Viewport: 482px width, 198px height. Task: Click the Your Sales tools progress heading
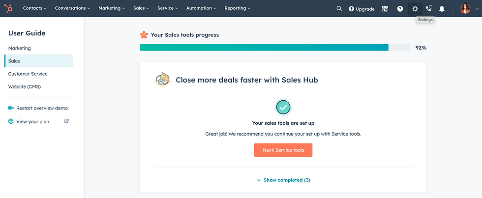coord(185,35)
